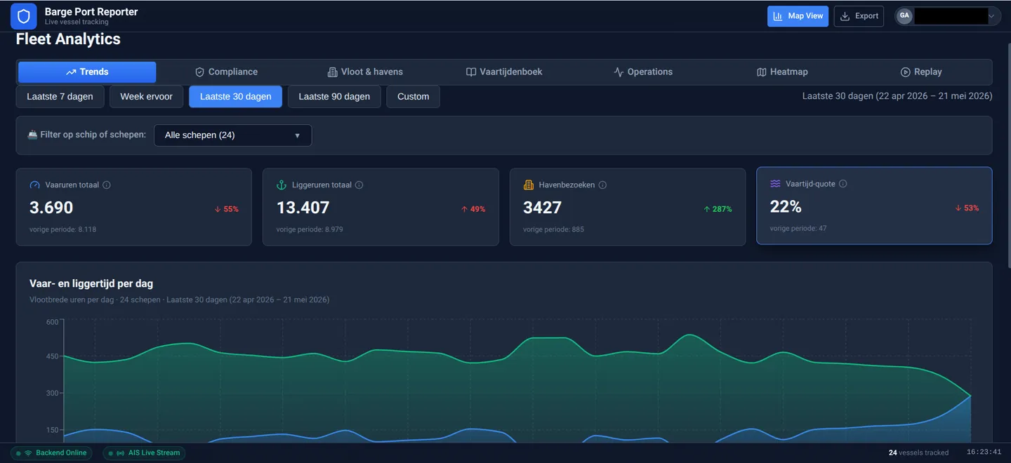The width and height of the screenshot is (1011, 463).
Task: Expand the Alle schepen (24) dropdown
Action: point(232,135)
